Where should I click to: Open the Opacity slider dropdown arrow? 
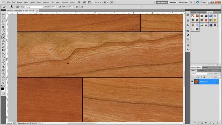pyautogui.click(x=57, y=7)
